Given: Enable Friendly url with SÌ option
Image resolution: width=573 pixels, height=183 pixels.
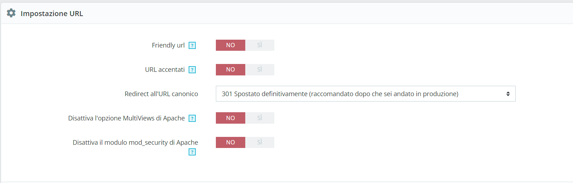Looking at the screenshot, I should [260, 45].
